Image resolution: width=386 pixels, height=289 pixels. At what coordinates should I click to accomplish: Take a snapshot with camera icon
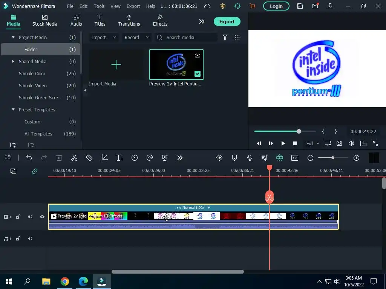tap(339, 143)
